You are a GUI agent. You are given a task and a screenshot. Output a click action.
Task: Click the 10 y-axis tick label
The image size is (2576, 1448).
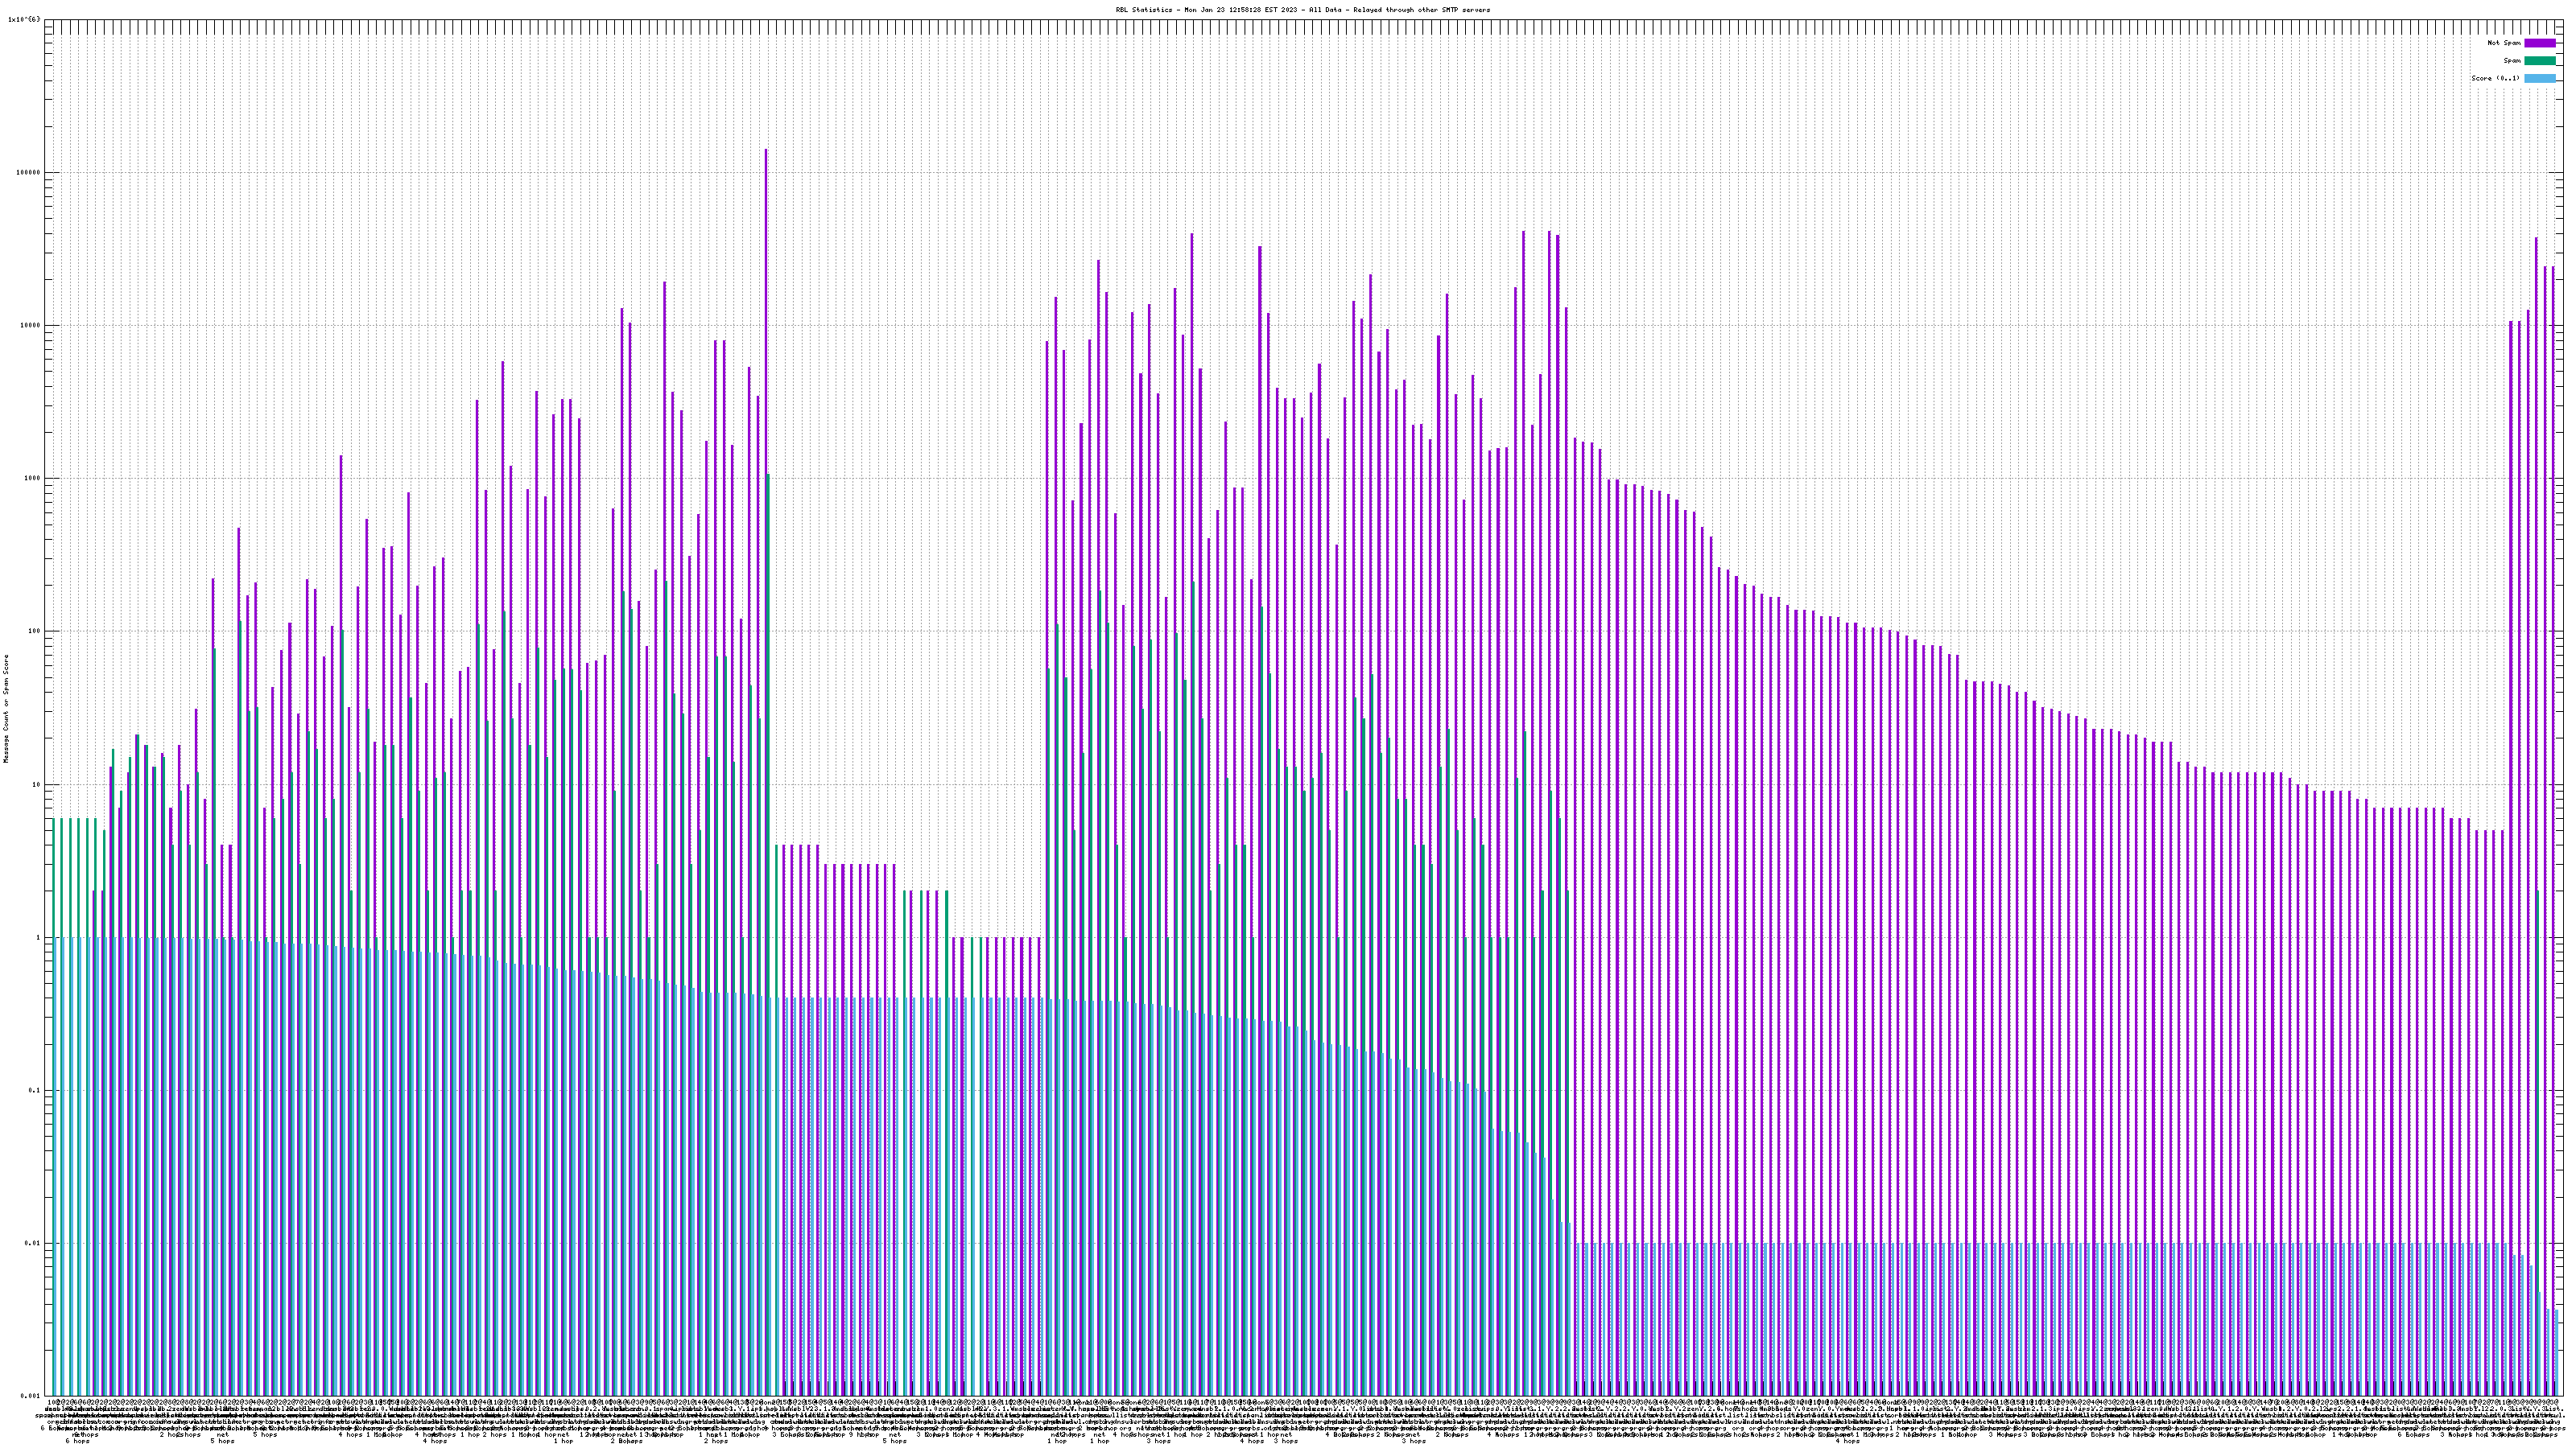tap(37, 784)
